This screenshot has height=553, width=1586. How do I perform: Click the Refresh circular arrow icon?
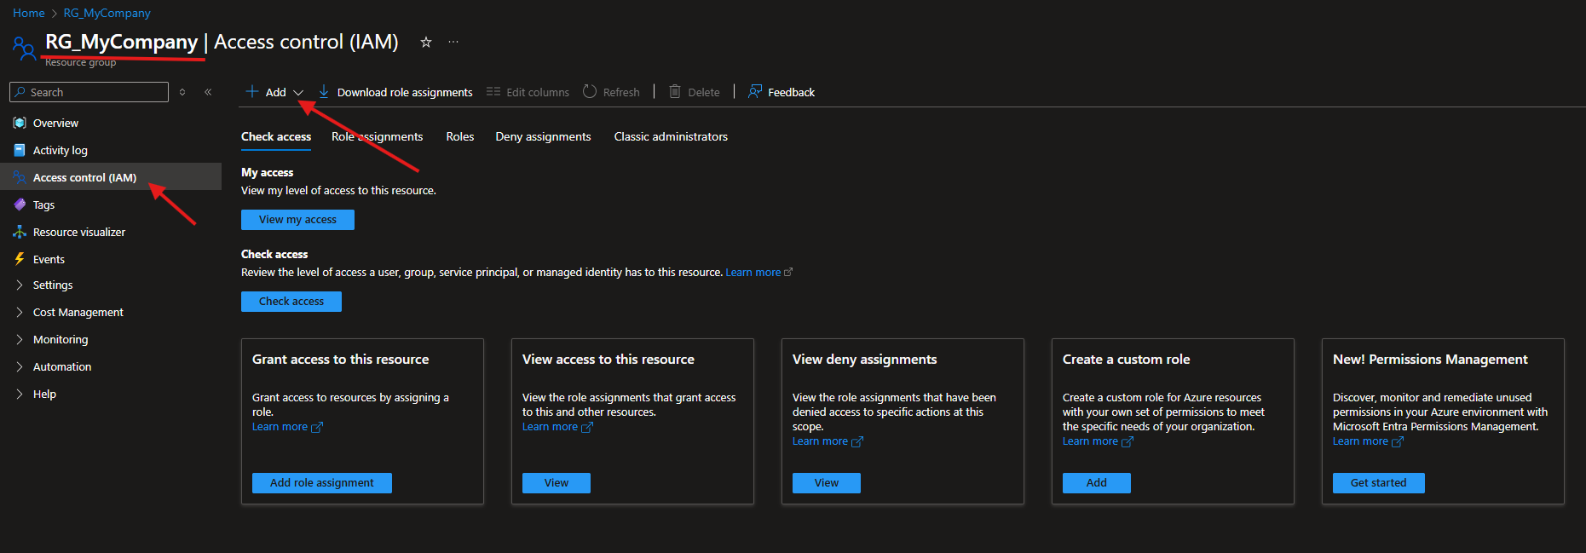590,91
